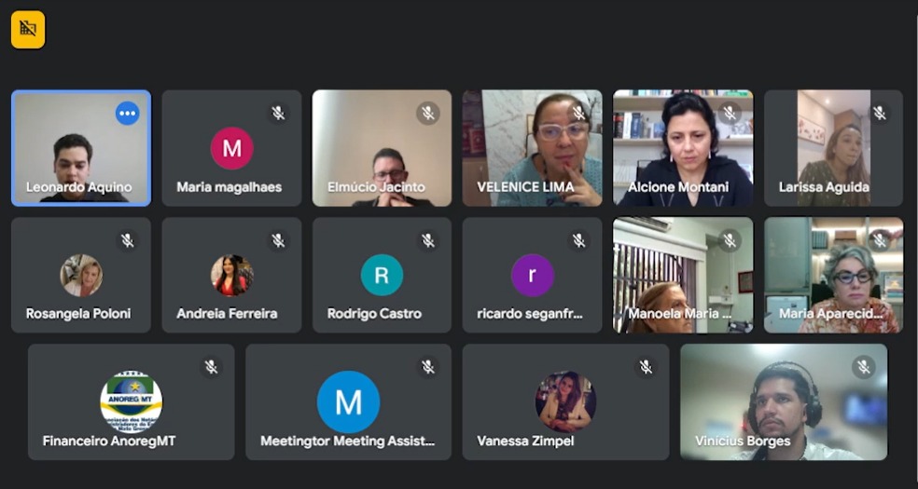This screenshot has height=489, width=918.
Task: Select Rodrigo Castro teal R avatar
Action: (x=382, y=275)
